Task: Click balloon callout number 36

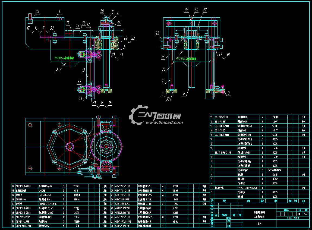Action: (187, 10)
